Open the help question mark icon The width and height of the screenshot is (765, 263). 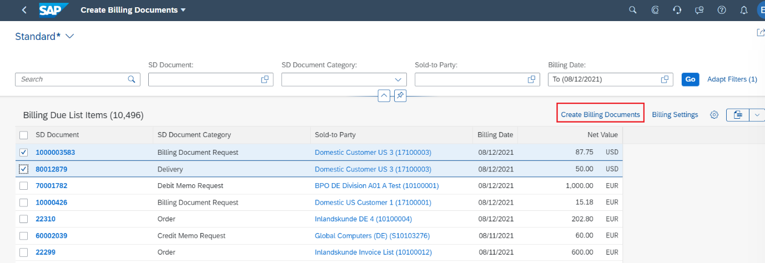point(722,10)
